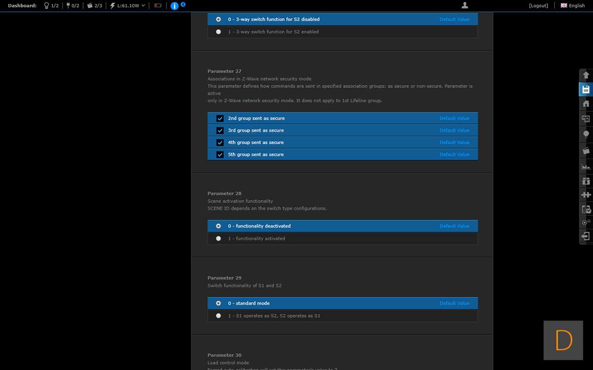Click 'Default Value' link for standard mode
Viewport: 593px width, 370px height.
click(454, 303)
